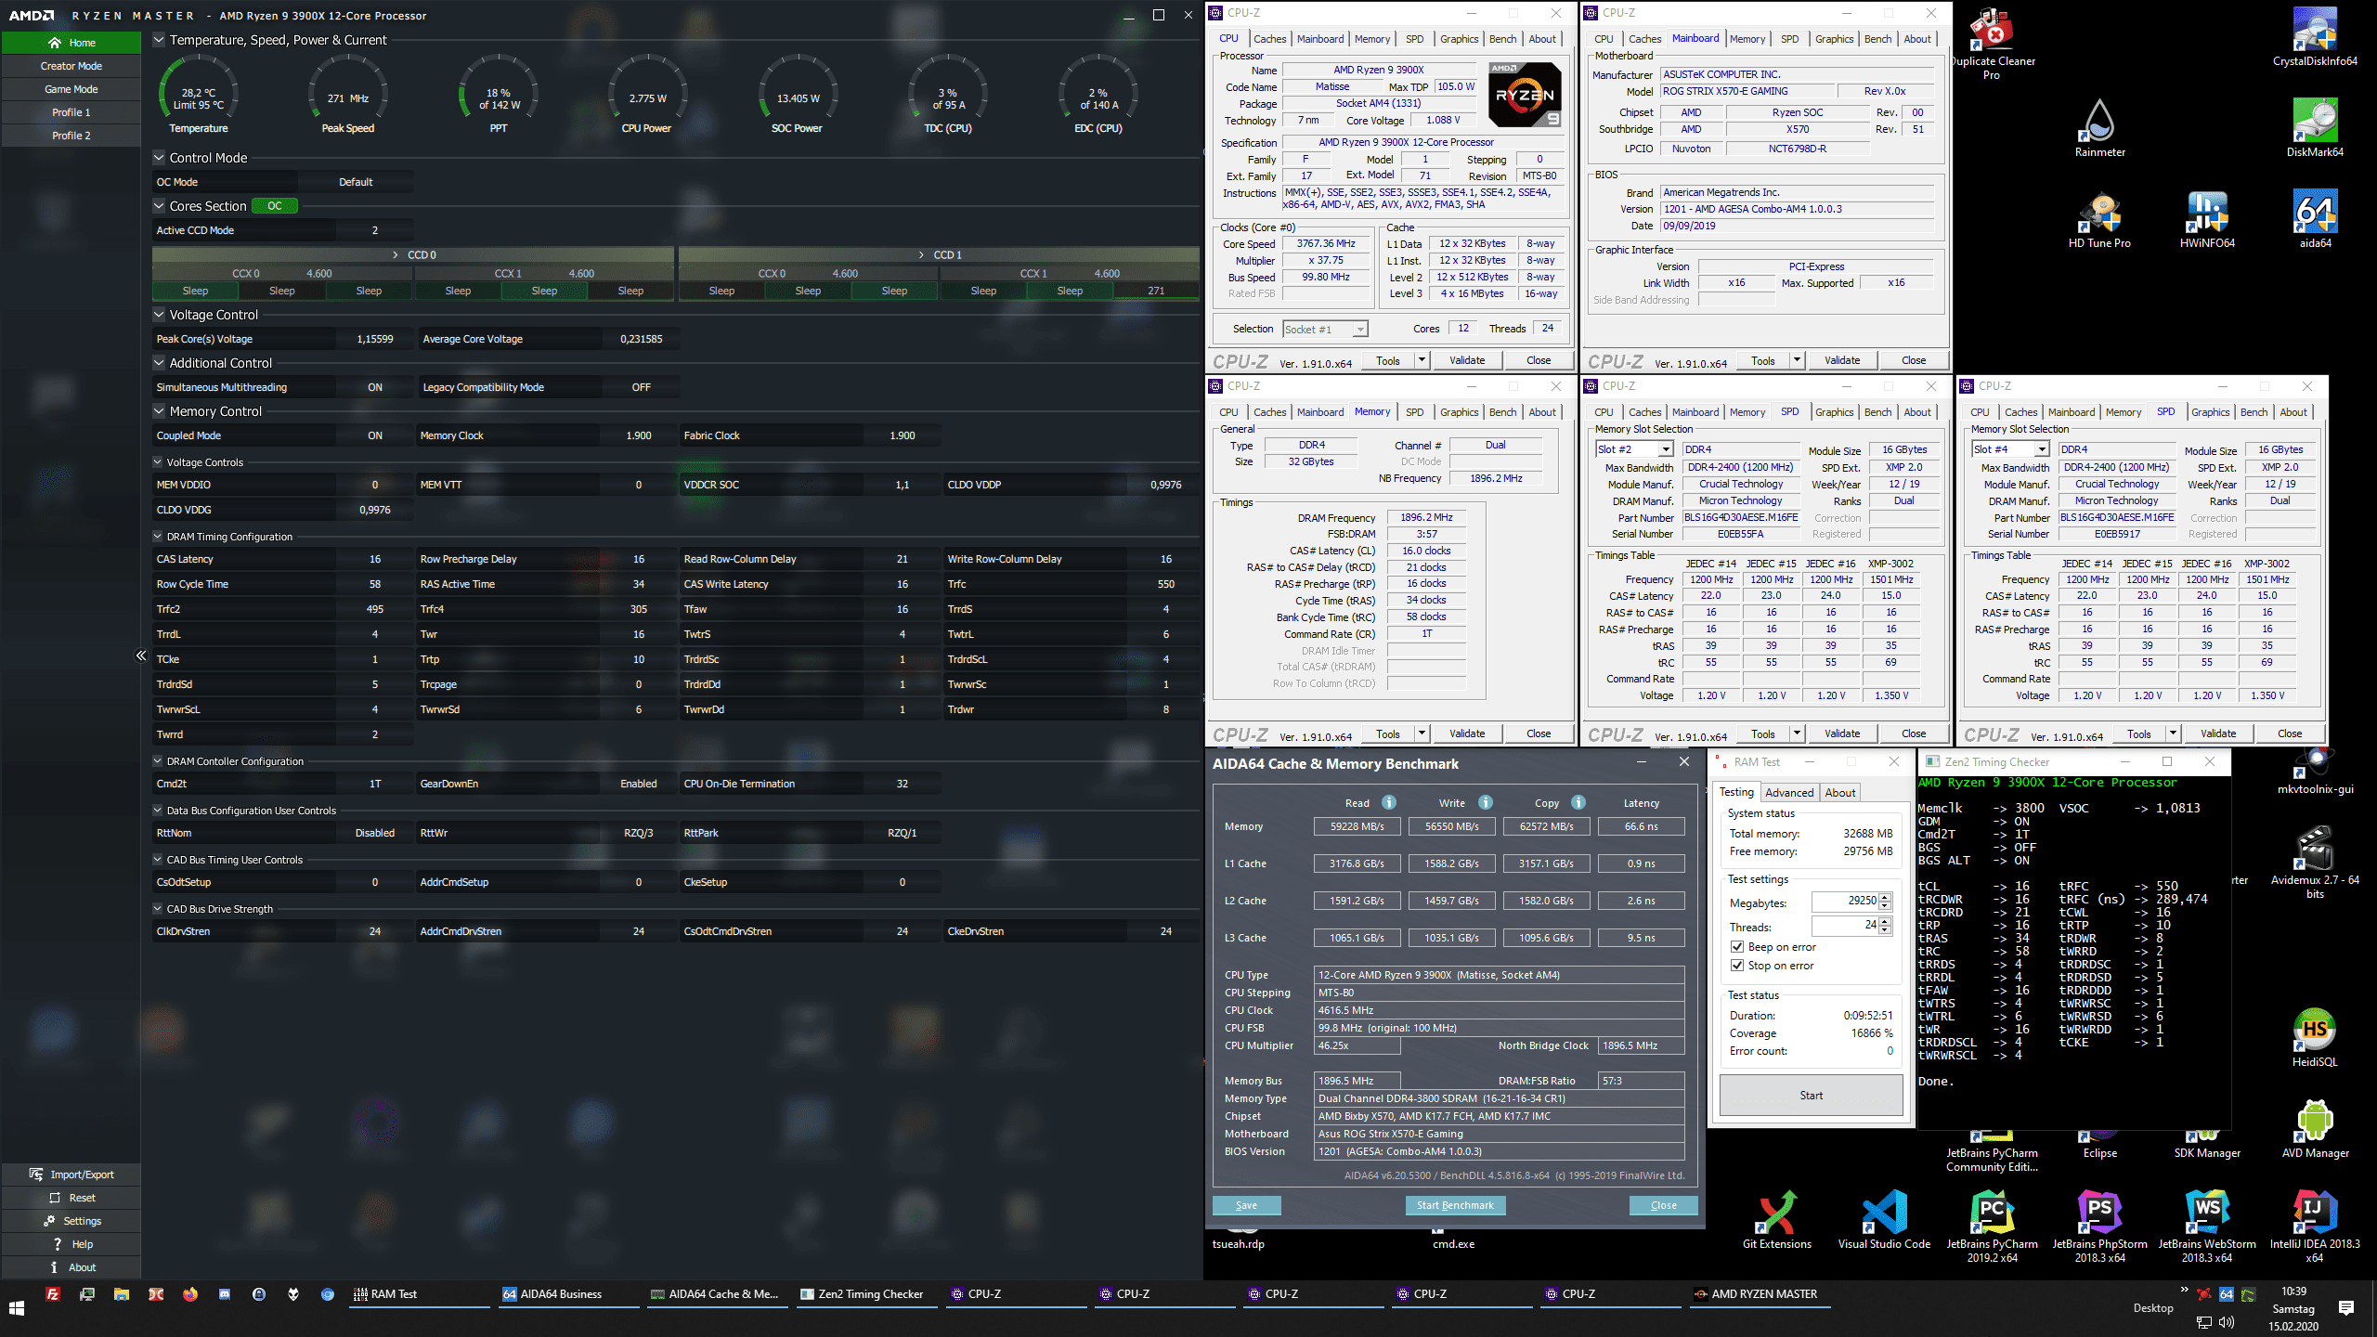The height and width of the screenshot is (1337, 2377).
Task: Open the Avidemux 2.7 desktop icon
Action: tap(2314, 862)
